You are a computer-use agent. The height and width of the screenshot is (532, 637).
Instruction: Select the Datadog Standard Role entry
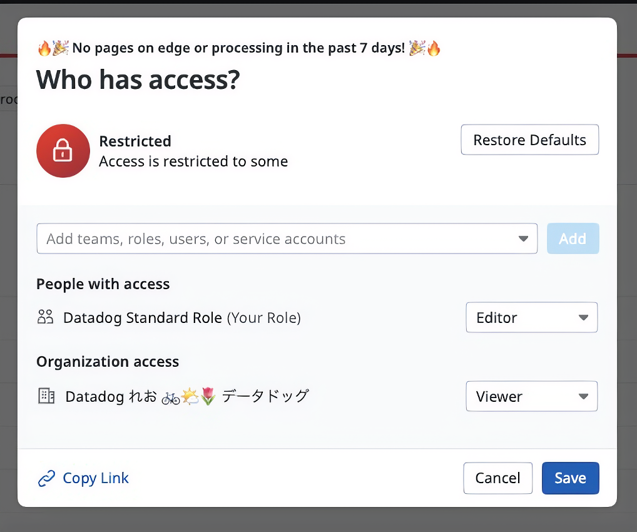181,317
